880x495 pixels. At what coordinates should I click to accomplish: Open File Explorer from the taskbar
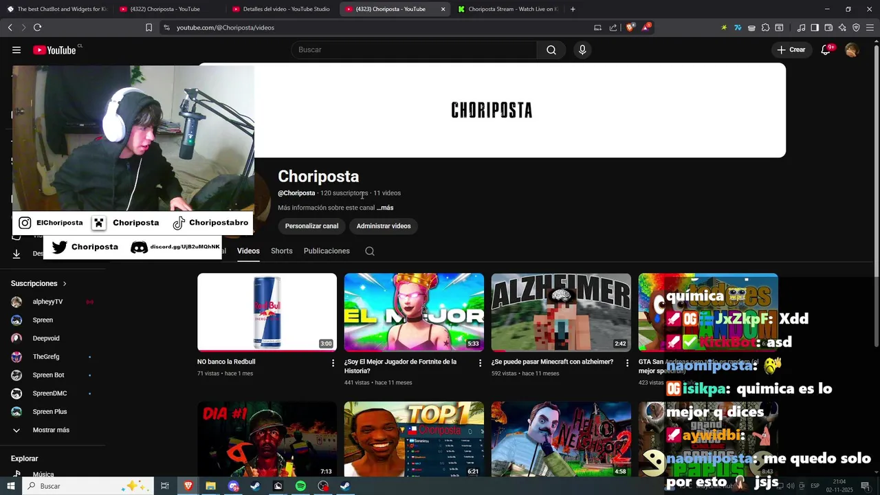210,486
